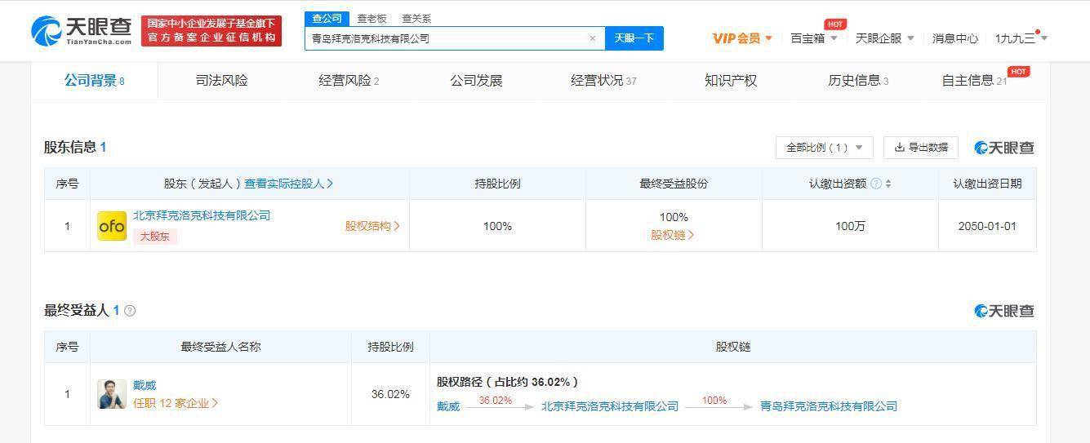Click the 大股东 tag

pos(154,236)
